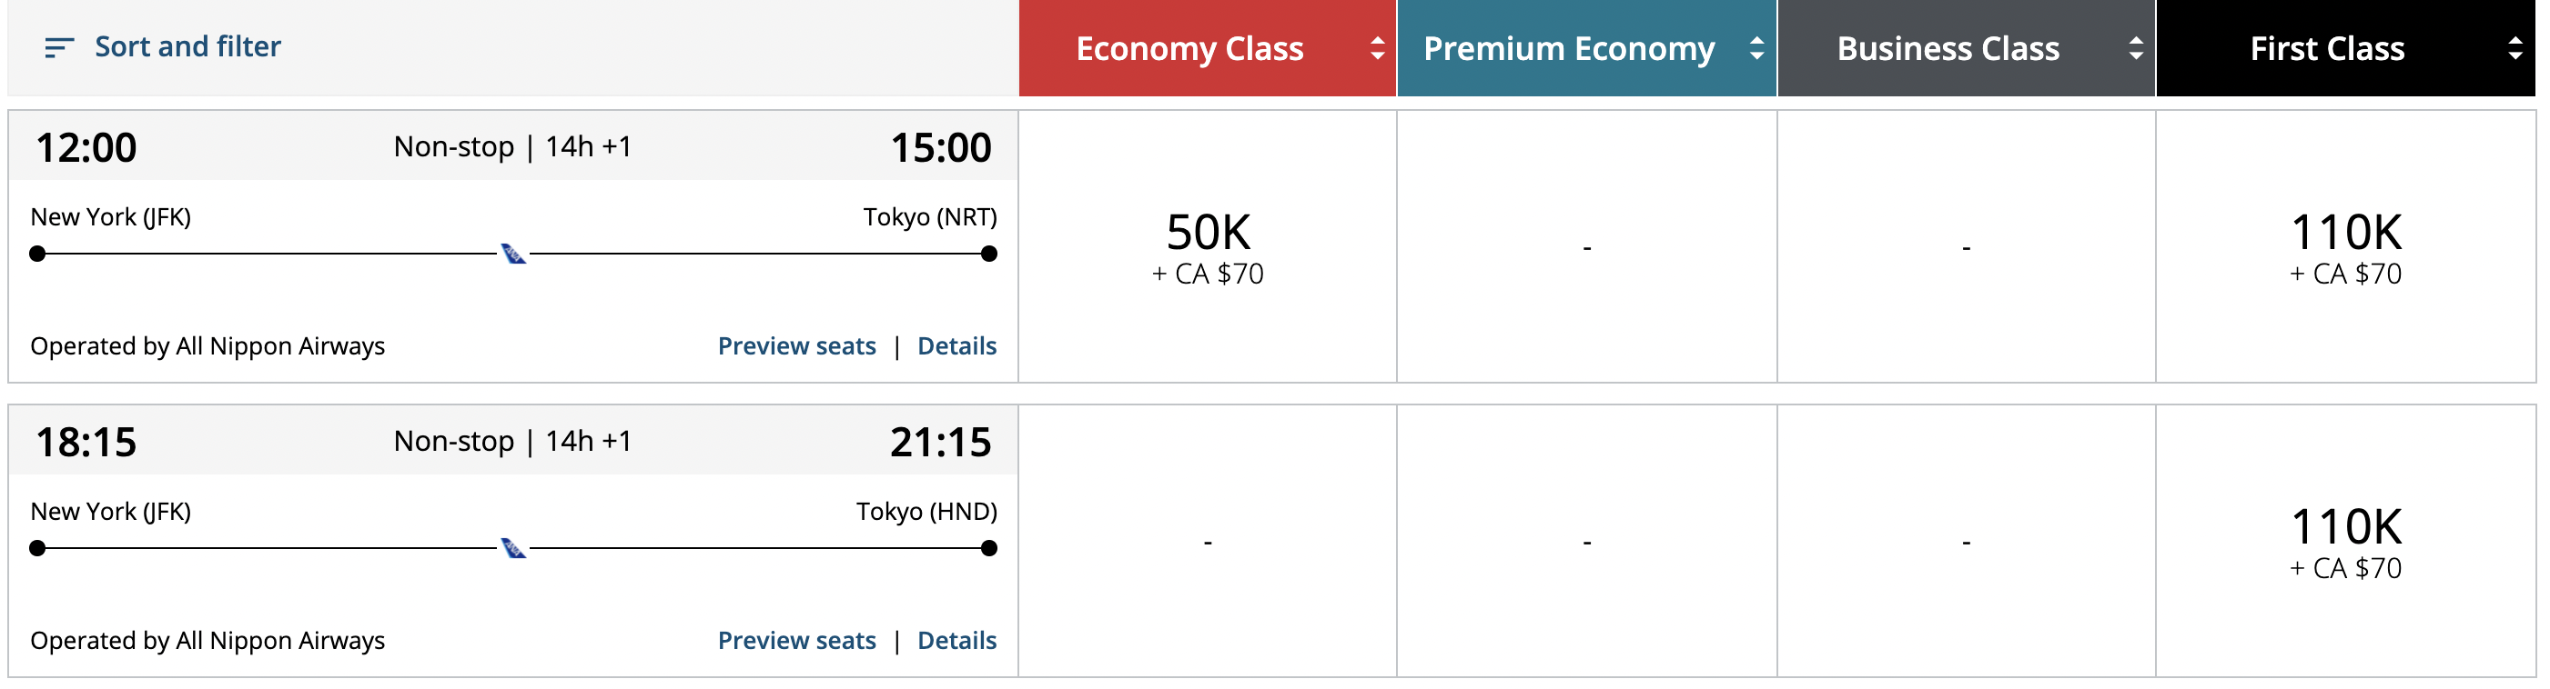Preview seats for the 12:00 flight
This screenshot has width=2550, height=689.
pos(796,346)
